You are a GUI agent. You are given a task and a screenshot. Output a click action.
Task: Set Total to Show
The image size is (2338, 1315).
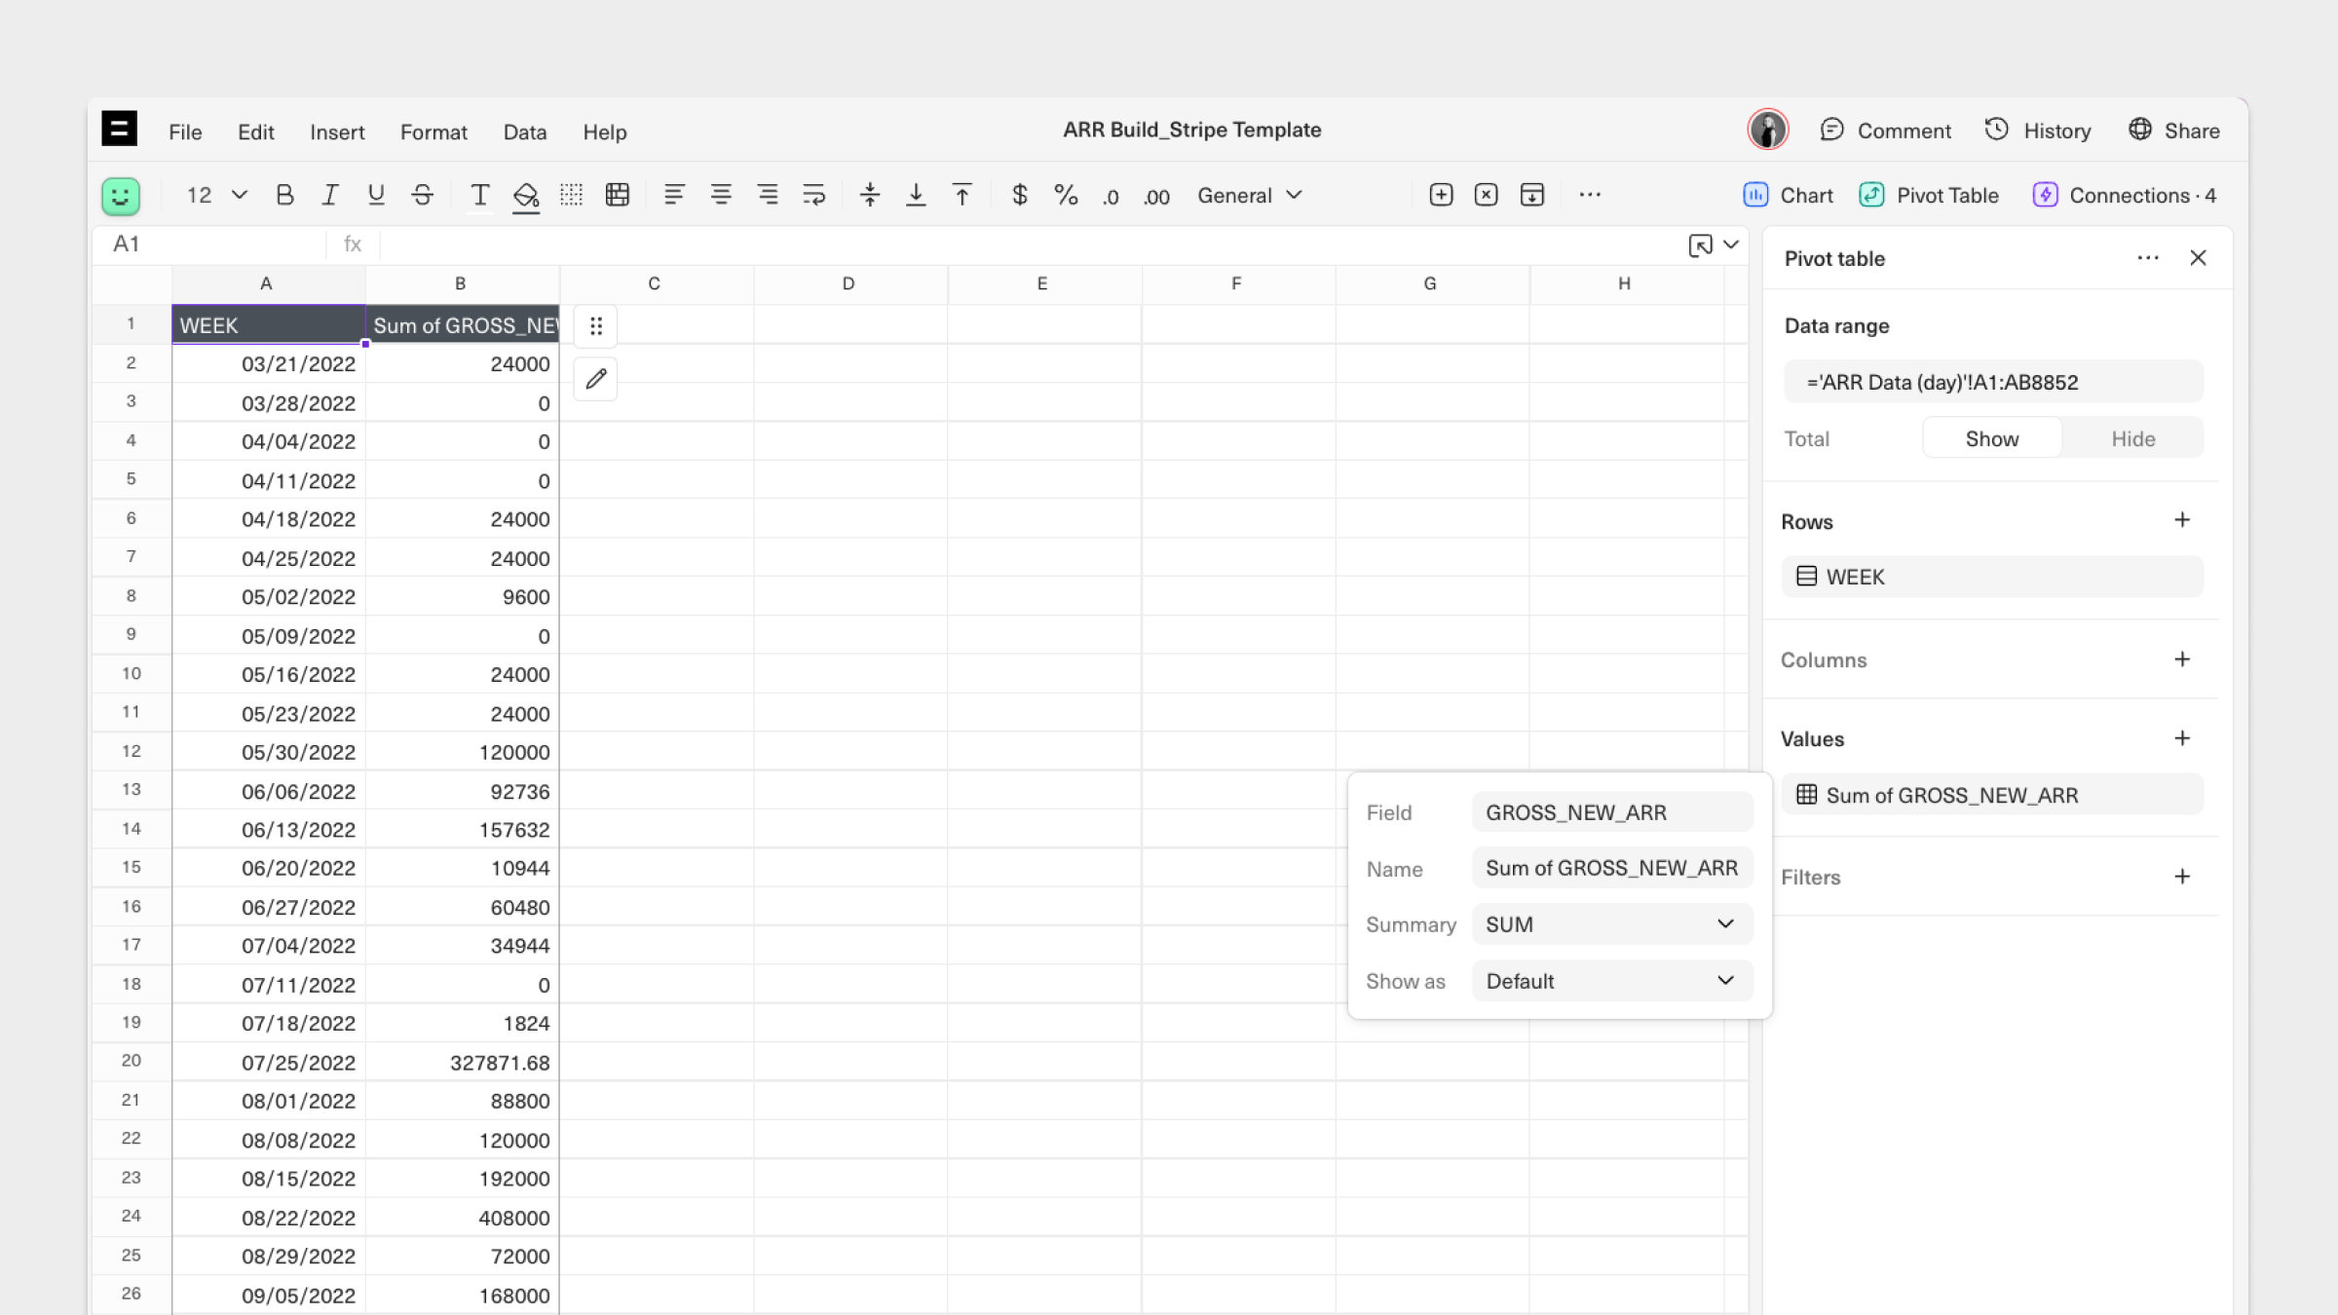(x=1991, y=438)
